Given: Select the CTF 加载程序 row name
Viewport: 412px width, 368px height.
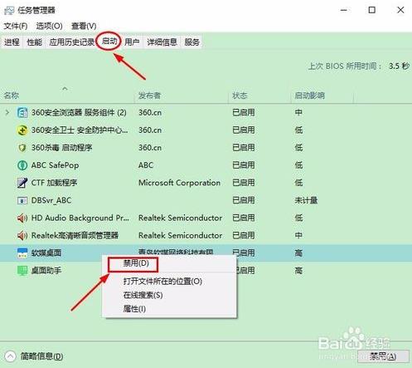Looking at the screenshot, I should [54, 183].
